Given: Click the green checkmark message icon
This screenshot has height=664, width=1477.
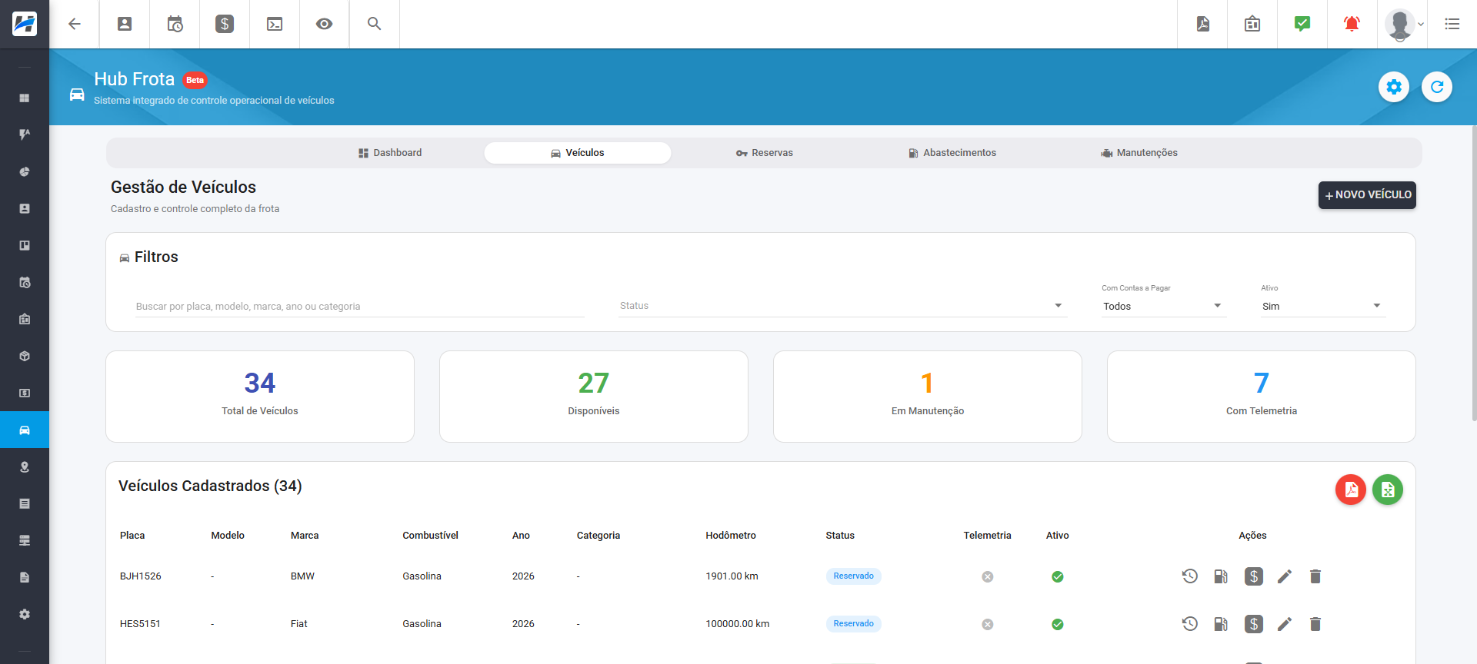Looking at the screenshot, I should pos(1302,24).
